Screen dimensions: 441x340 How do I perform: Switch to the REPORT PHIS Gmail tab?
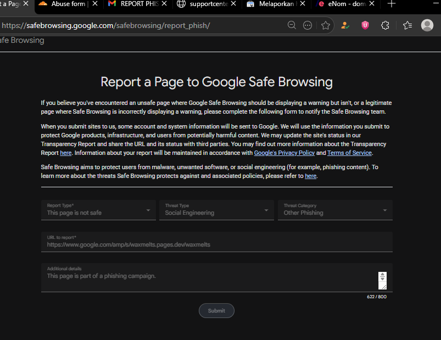pos(138,4)
